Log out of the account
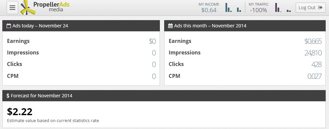Screen dimensions: 329x129 [x=311, y=8]
